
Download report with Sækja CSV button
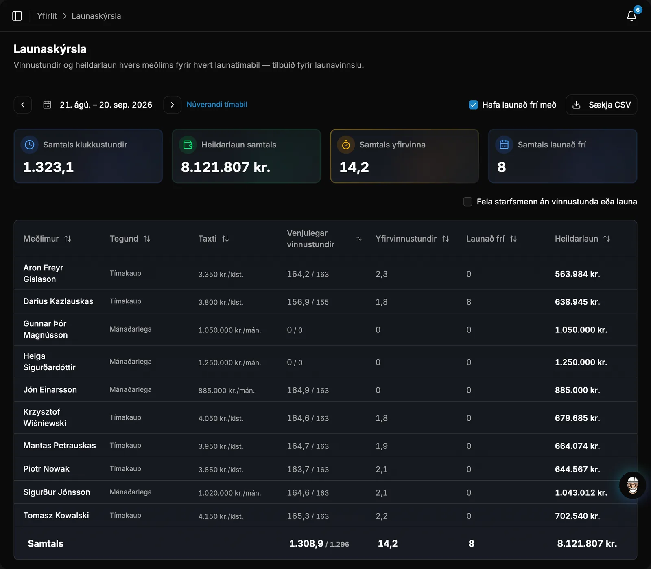[601, 105]
